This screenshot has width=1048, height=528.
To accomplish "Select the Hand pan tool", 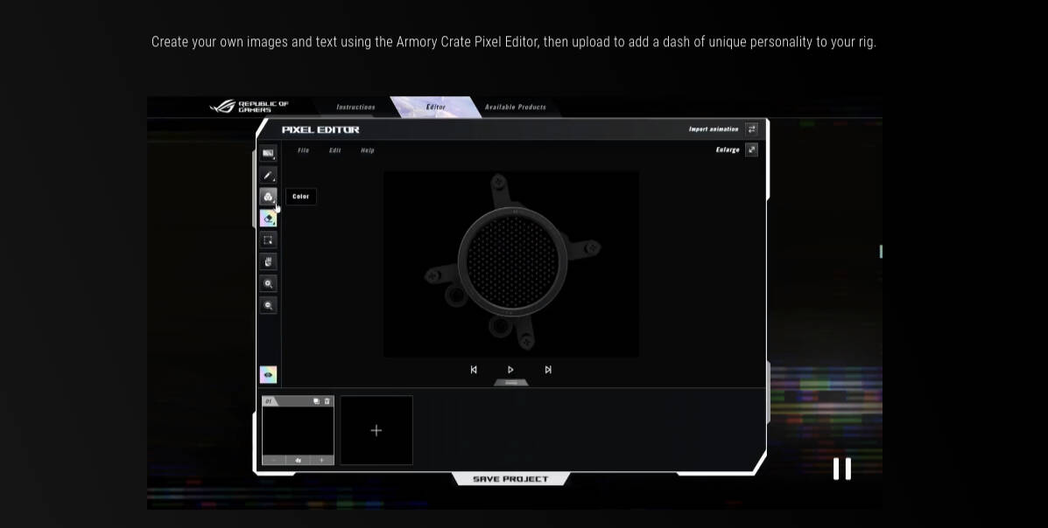I will click(268, 261).
